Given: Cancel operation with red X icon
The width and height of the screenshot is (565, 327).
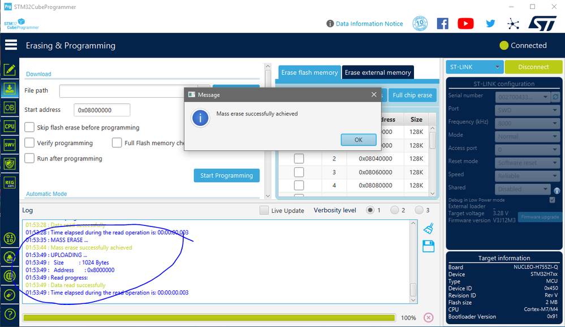Looking at the screenshot, I should [x=429, y=317].
